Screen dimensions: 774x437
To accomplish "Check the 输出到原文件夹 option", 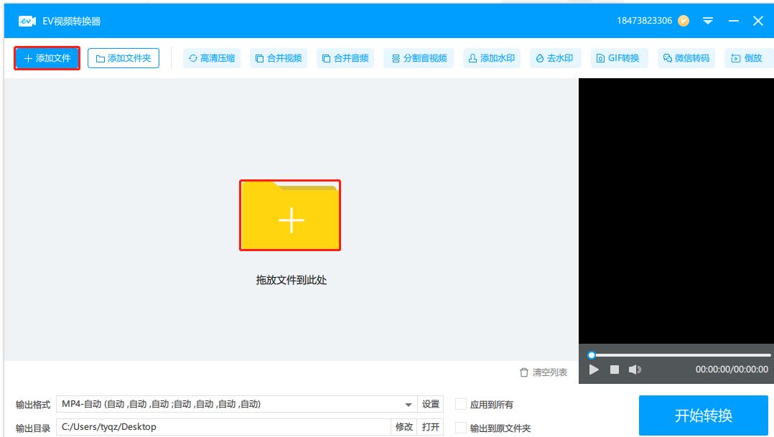I will [x=460, y=426].
